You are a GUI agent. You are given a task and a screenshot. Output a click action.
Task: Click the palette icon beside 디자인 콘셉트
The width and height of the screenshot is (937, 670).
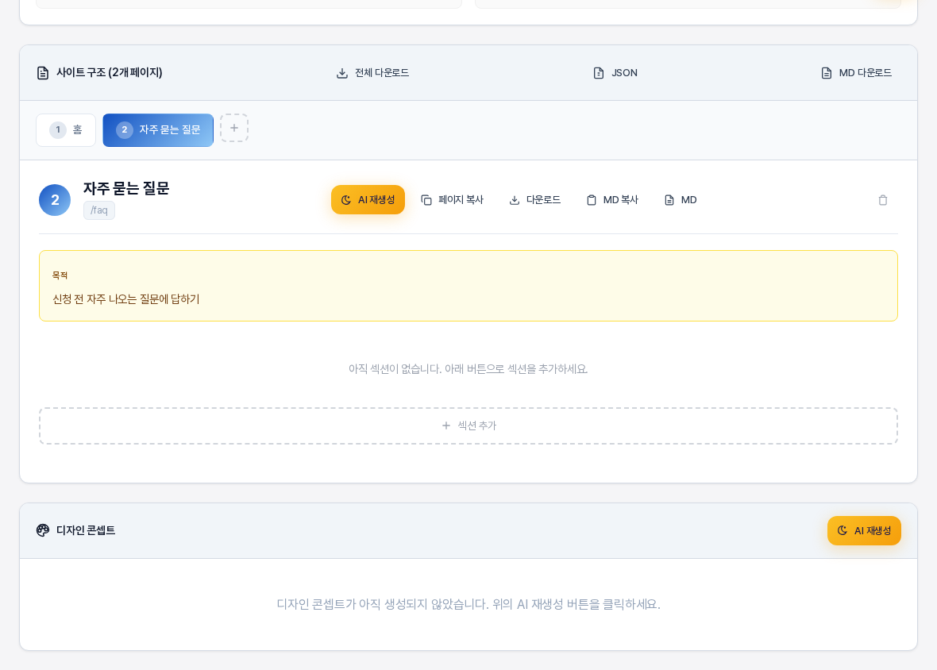point(42,530)
